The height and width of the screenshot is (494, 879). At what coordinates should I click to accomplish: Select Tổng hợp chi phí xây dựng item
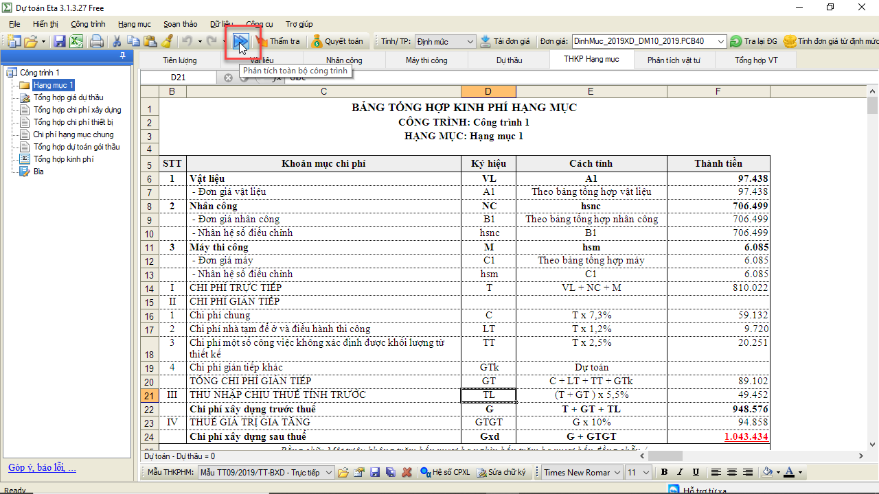point(77,110)
